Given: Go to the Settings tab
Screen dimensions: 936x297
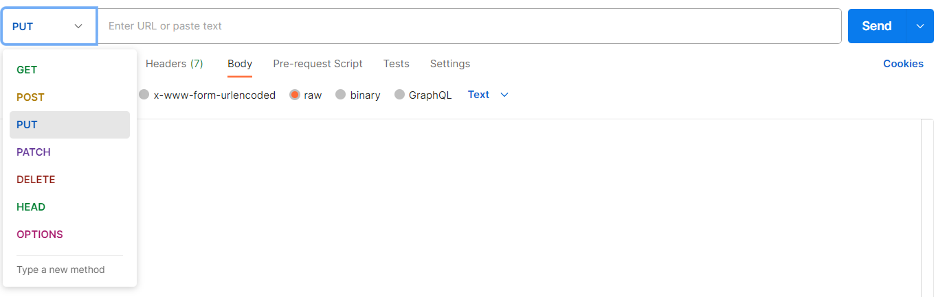Looking at the screenshot, I should click(x=450, y=64).
